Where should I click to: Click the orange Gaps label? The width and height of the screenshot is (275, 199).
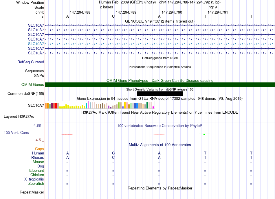pyautogui.click(x=39, y=149)
